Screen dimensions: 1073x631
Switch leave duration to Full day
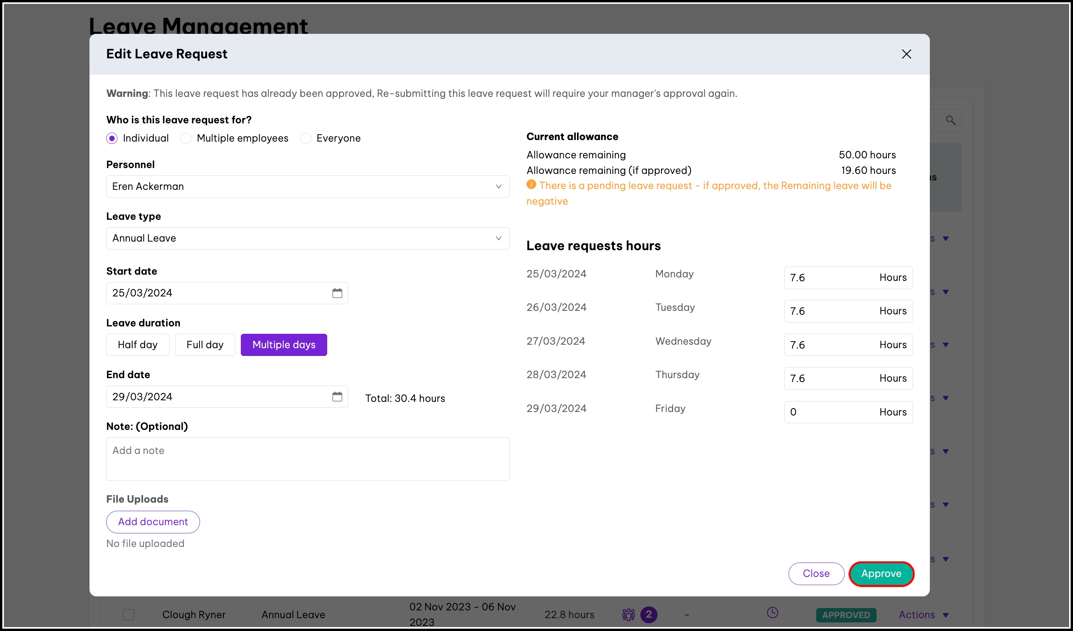click(x=205, y=344)
